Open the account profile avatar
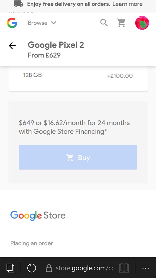 pos(142,23)
